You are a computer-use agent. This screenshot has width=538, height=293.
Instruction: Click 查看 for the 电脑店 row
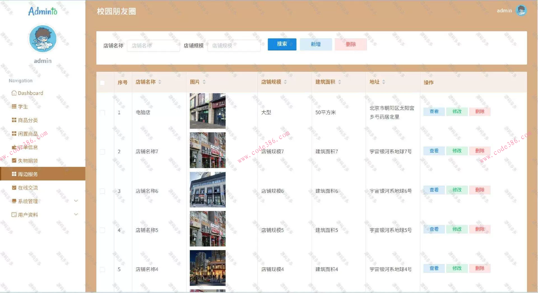(434, 111)
